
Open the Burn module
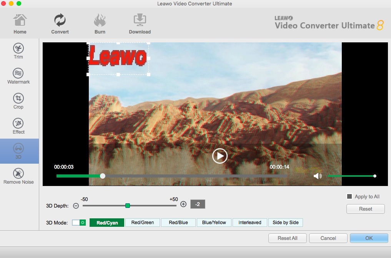100,24
